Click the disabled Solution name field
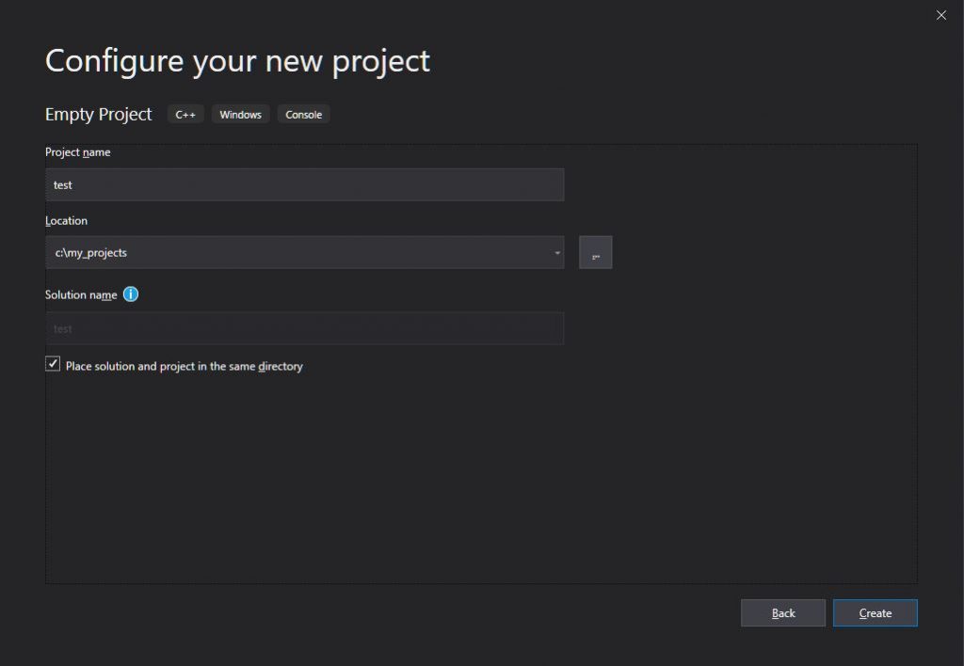Image resolution: width=964 pixels, height=666 pixels. [304, 328]
